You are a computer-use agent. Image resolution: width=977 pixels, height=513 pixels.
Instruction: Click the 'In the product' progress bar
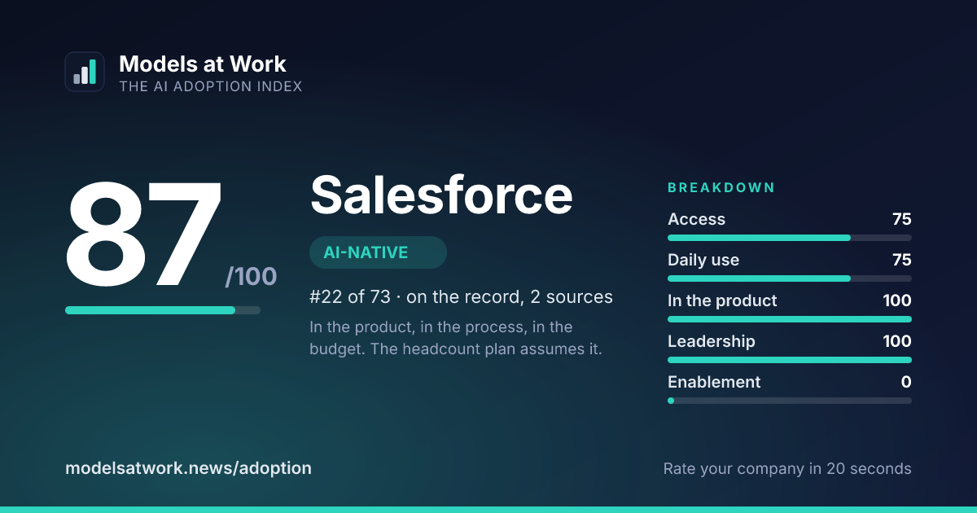click(790, 319)
